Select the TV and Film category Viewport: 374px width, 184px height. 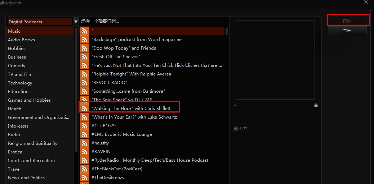tap(40, 74)
